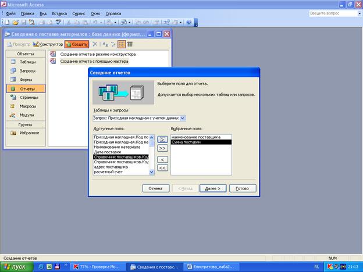Click the New database toolbar icon

[x=7, y=22]
